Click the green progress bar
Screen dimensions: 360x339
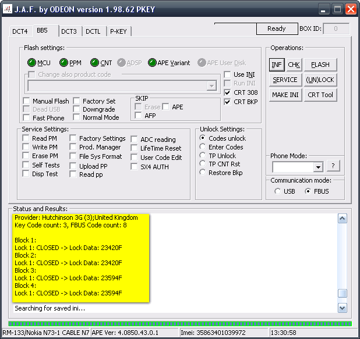180,324
